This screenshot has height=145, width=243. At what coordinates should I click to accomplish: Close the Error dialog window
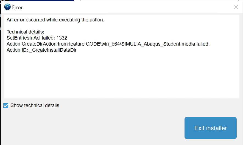[236, 7]
